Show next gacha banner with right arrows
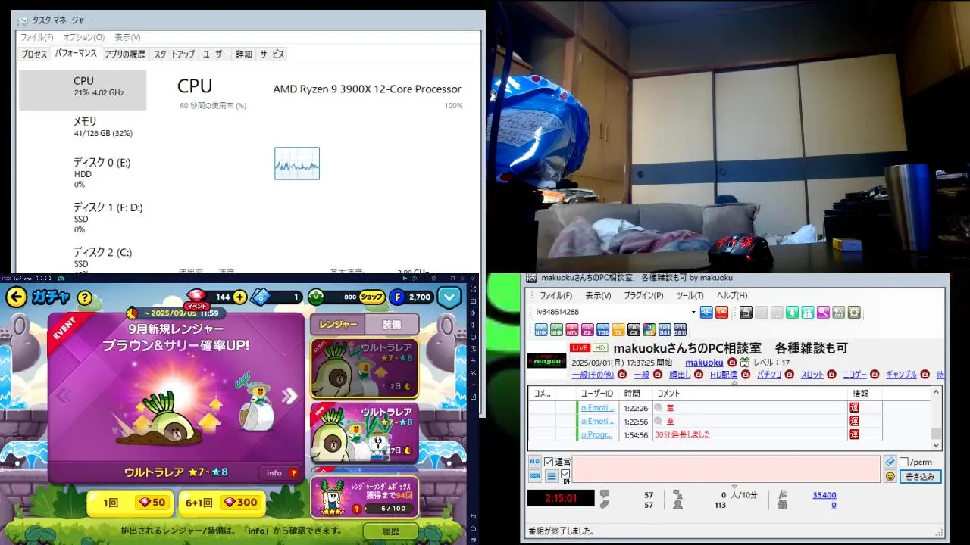Viewport: 970px width, 545px height. [x=289, y=396]
